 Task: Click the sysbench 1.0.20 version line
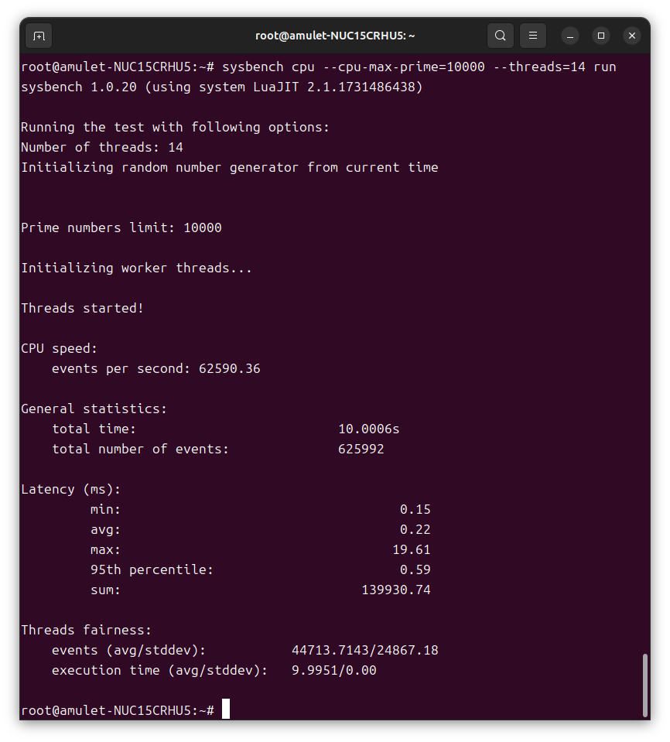pyautogui.click(x=221, y=87)
